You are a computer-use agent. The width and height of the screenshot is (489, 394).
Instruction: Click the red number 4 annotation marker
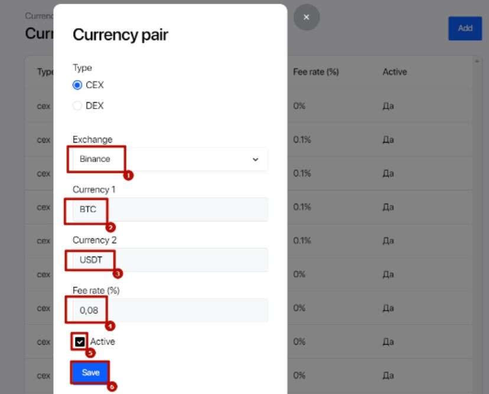point(109,326)
